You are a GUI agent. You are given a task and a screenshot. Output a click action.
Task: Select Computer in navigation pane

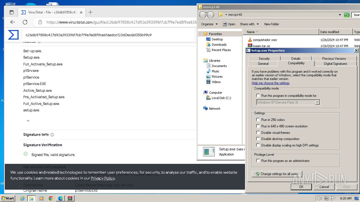tap(215, 93)
